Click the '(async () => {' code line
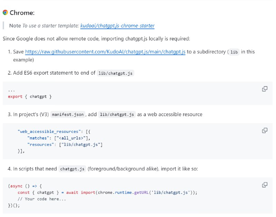 25,186
